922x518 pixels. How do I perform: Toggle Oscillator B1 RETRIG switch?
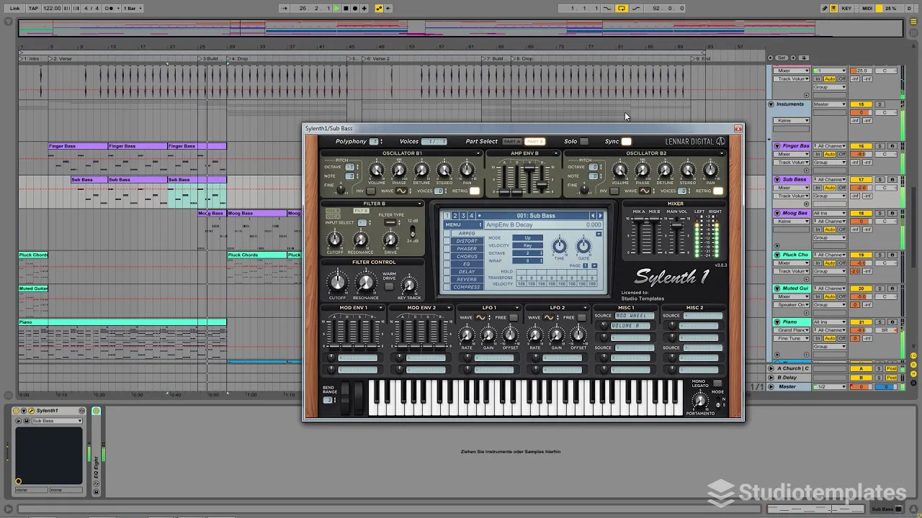(475, 191)
